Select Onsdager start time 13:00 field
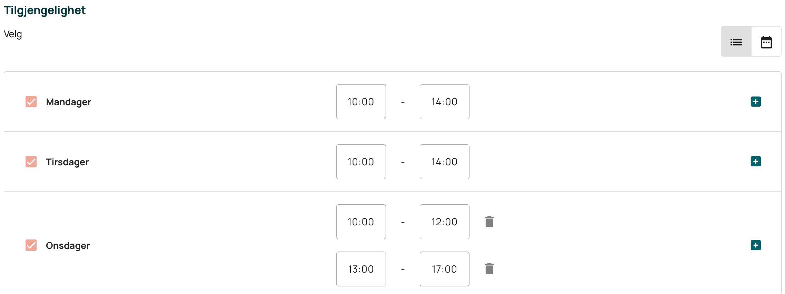This screenshot has width=785, height=294. [x=361, y=269]
